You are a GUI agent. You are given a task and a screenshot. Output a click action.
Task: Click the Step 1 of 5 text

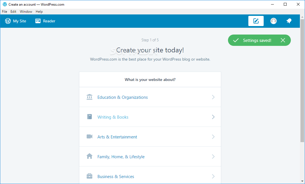tap(150, 40)
